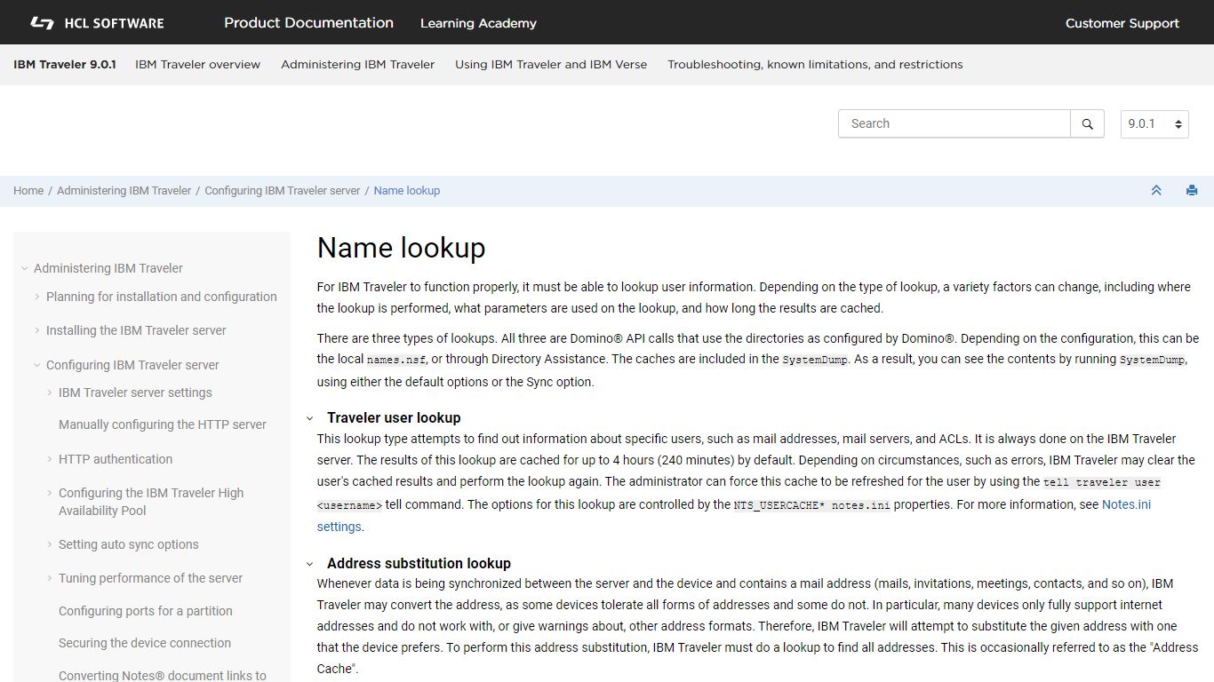The image size is (1214, 682).
Task: Open the 9.0.1 version dropdown
Action: [x=1154, y=124]
